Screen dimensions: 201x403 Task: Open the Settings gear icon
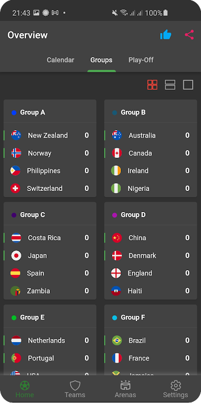click(x=176, y=386)
